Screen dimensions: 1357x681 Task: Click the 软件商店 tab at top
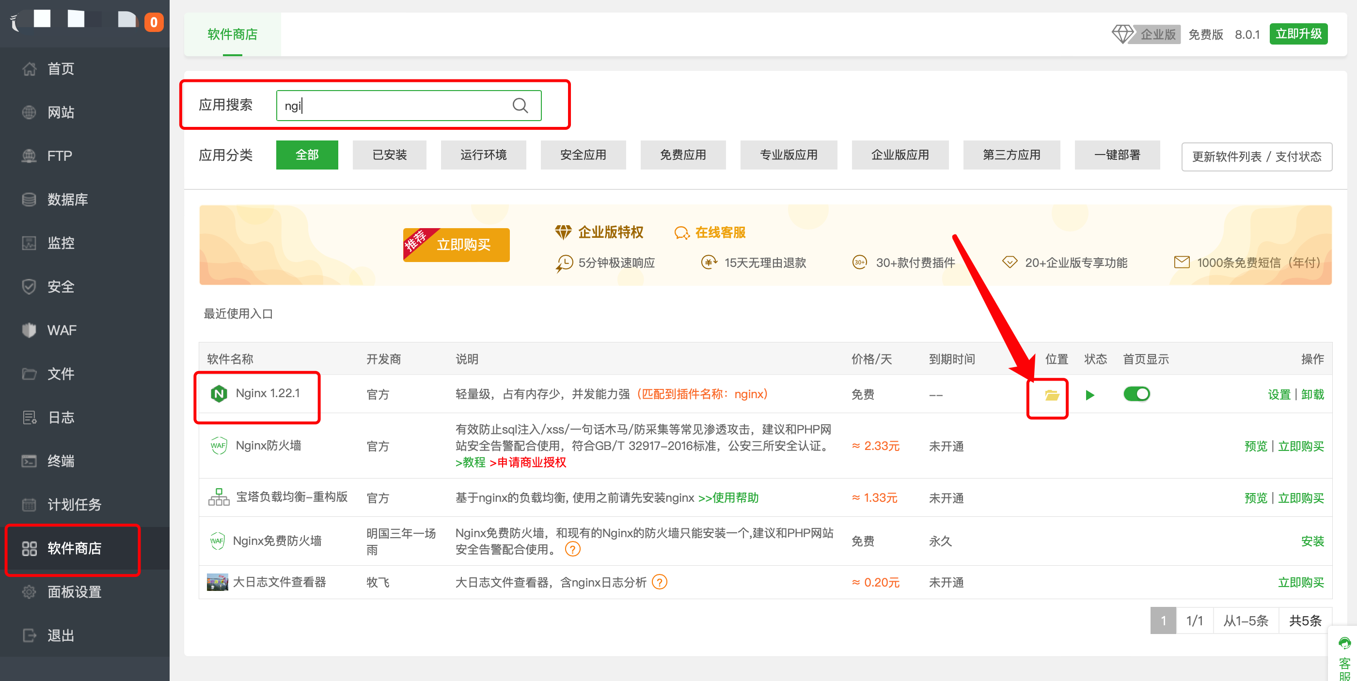(232, 34)
